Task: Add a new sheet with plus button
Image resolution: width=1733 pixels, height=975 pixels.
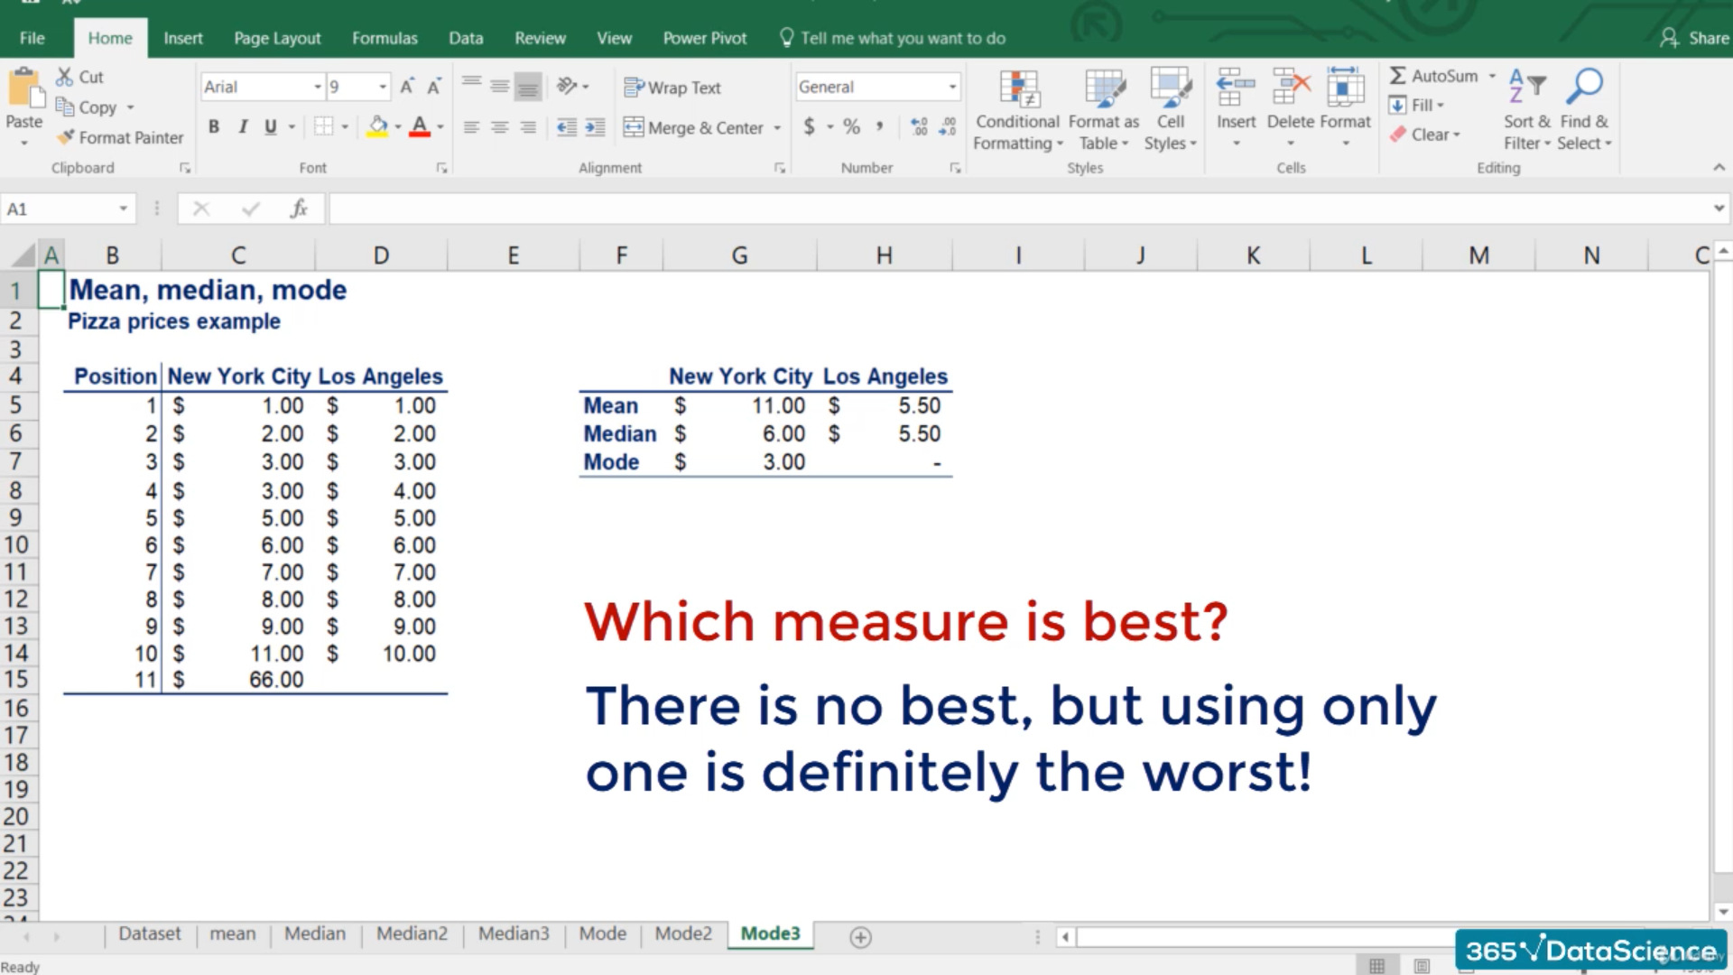Action: tap(860, 937)
